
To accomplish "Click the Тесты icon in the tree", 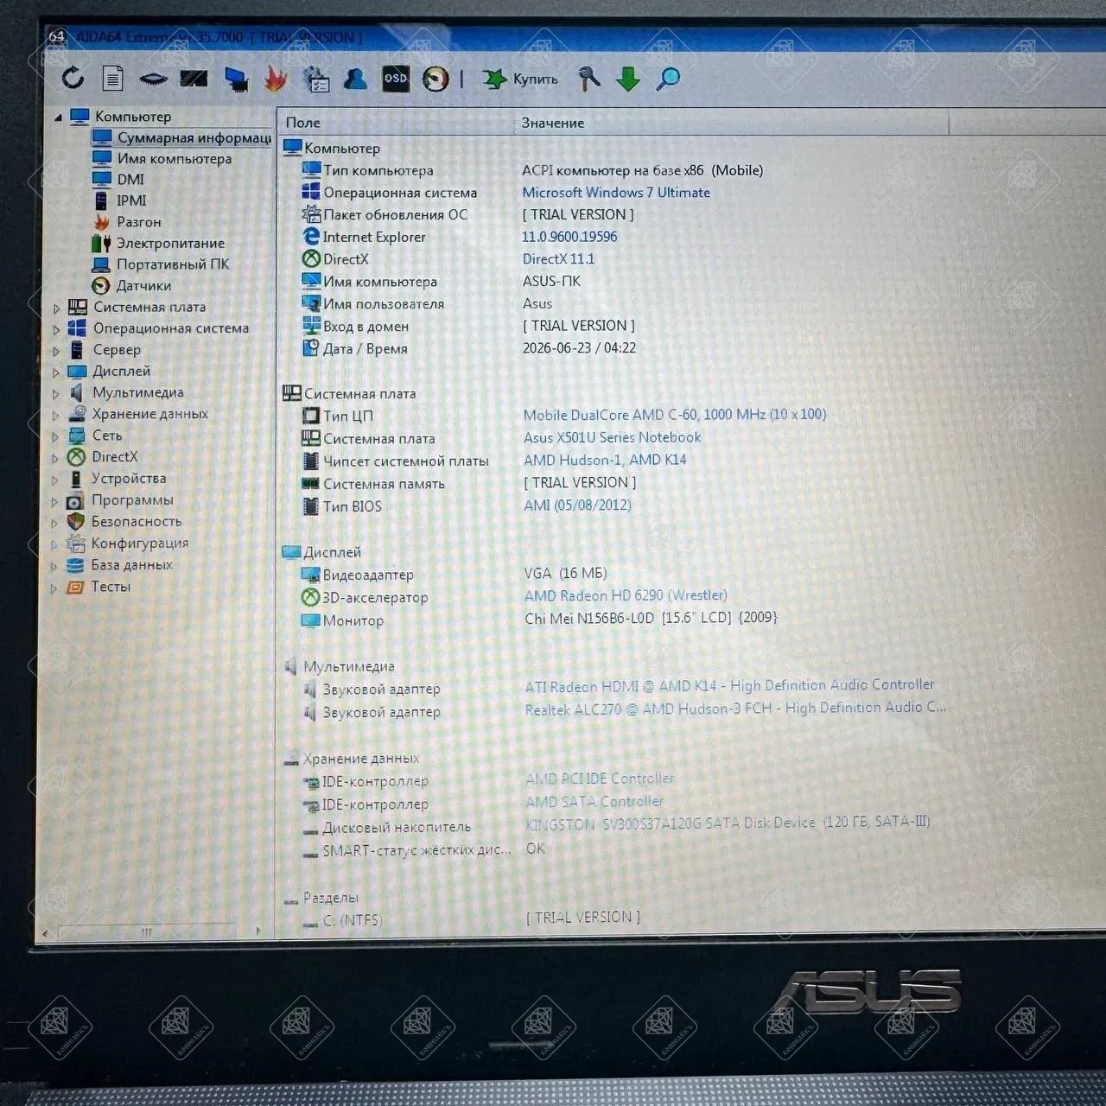I will pyautogui.click(x=75, y=587).
